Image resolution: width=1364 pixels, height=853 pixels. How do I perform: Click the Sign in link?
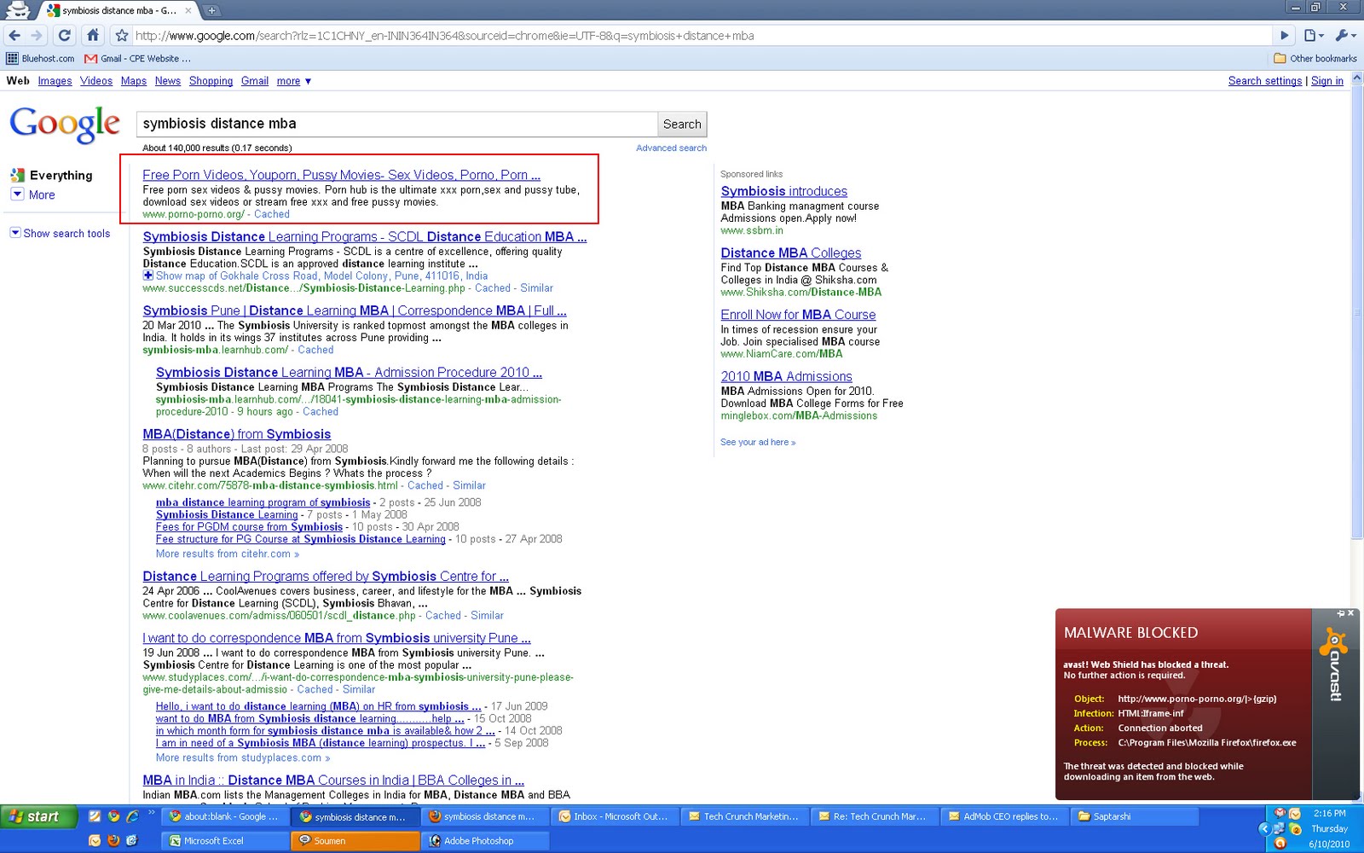pyautogui.click(x=1327, y=81)
